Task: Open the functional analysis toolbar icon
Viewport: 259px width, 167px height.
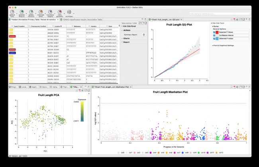Action: click(x=51, y=12)
